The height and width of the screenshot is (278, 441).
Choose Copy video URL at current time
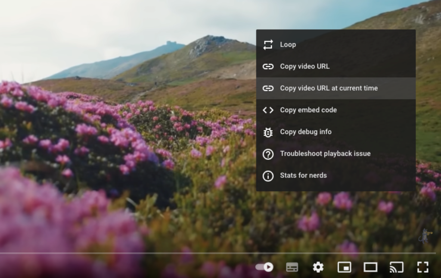(x=329, y=88)
